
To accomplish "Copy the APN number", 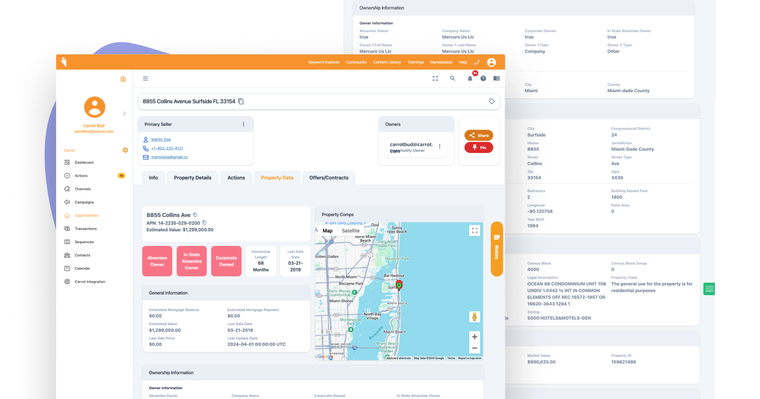I will (x=204, y=223).
